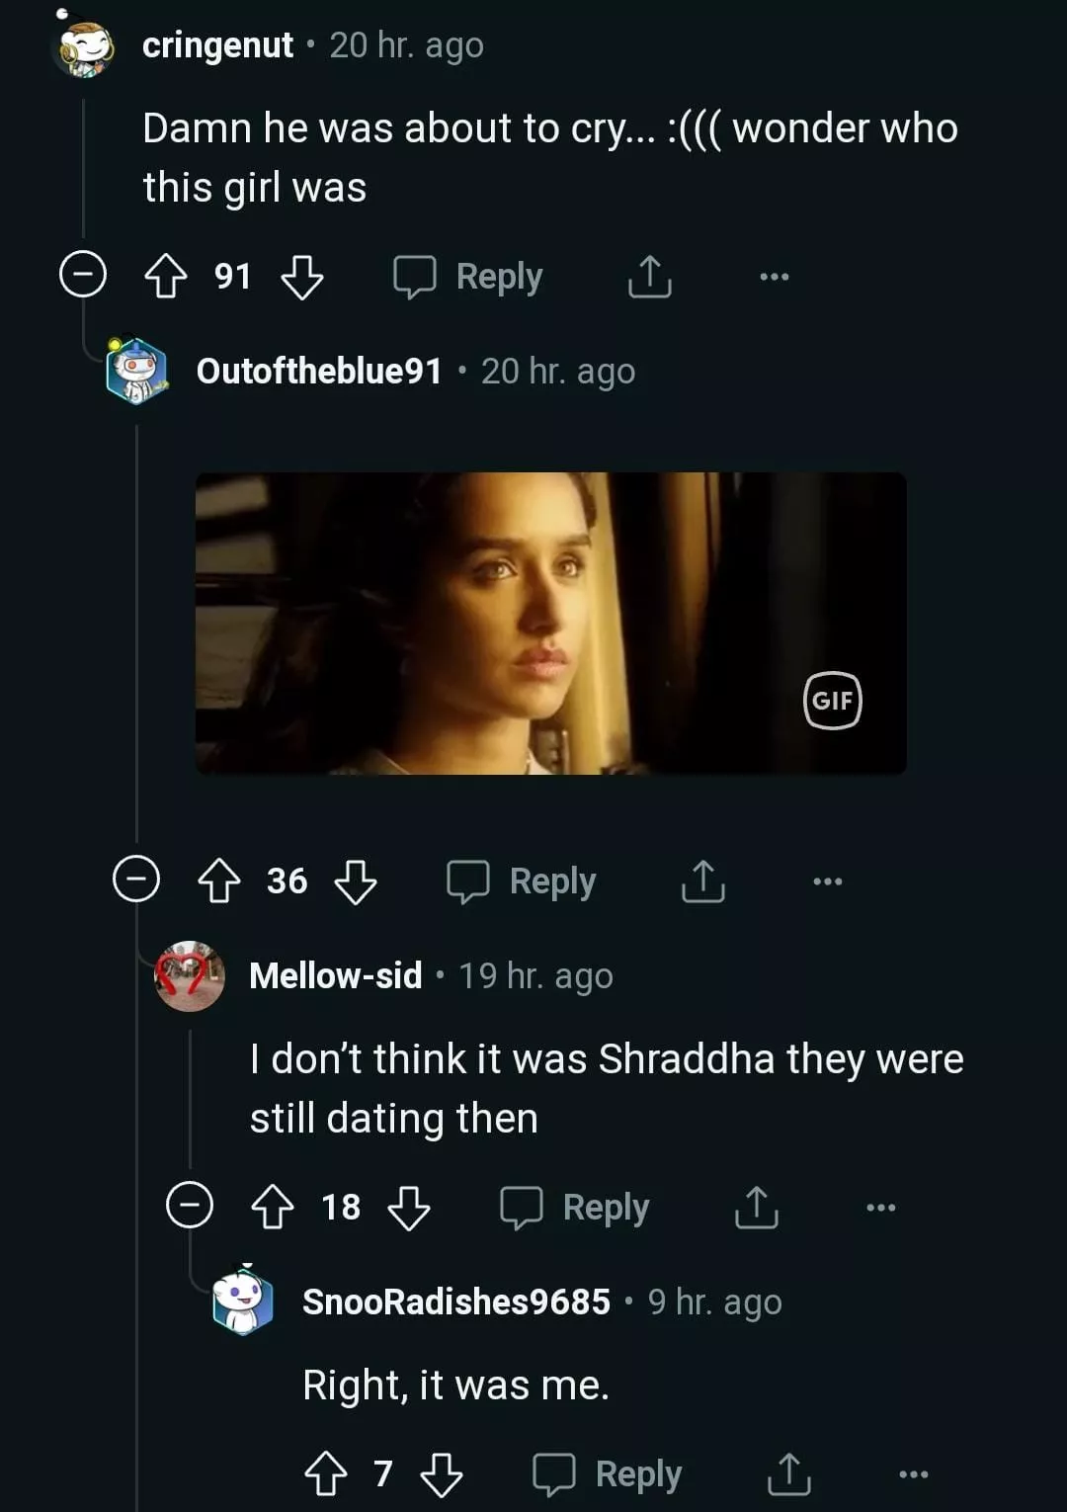1067x1512 pixels.
Task: Open more options on Outoftheblue91's comment
Action: [x=828, y=881]
